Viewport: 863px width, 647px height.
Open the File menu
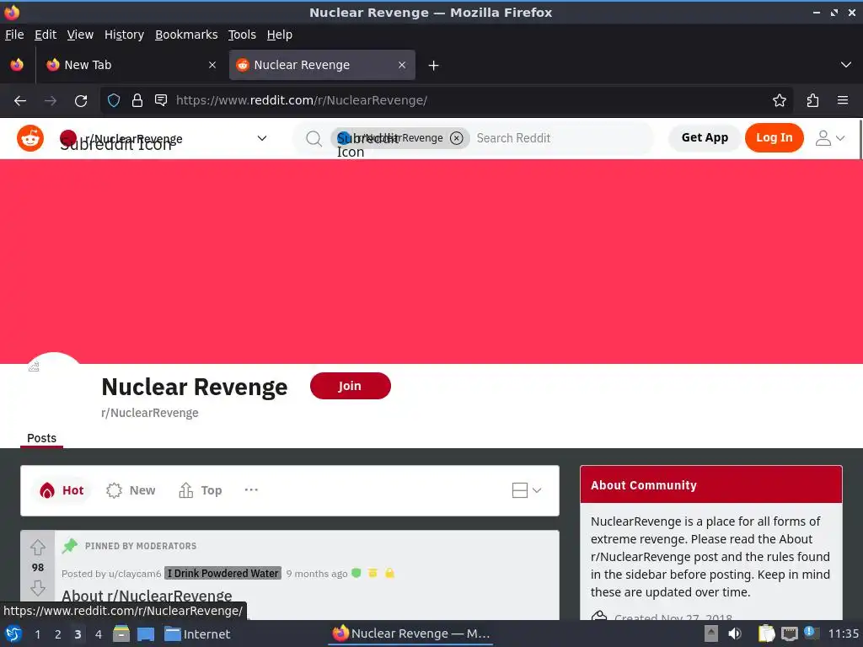[x=14, y=35]
